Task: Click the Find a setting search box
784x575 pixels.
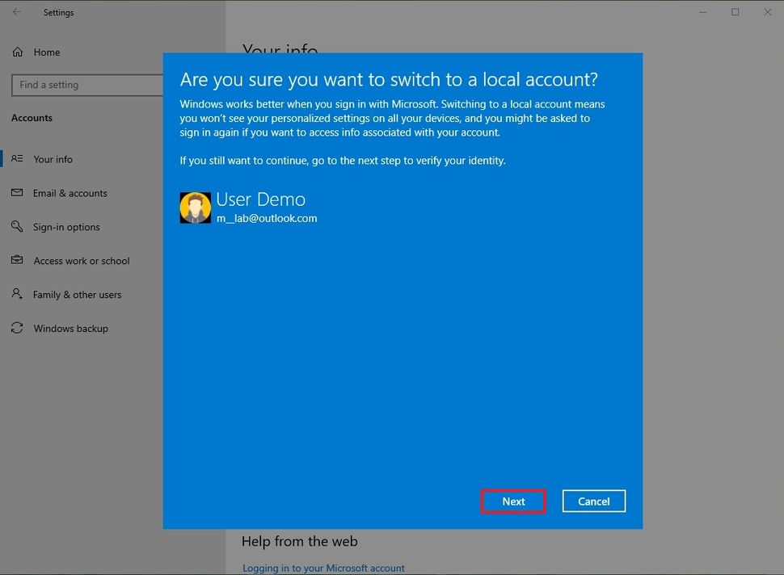Action: pos(86,85)
